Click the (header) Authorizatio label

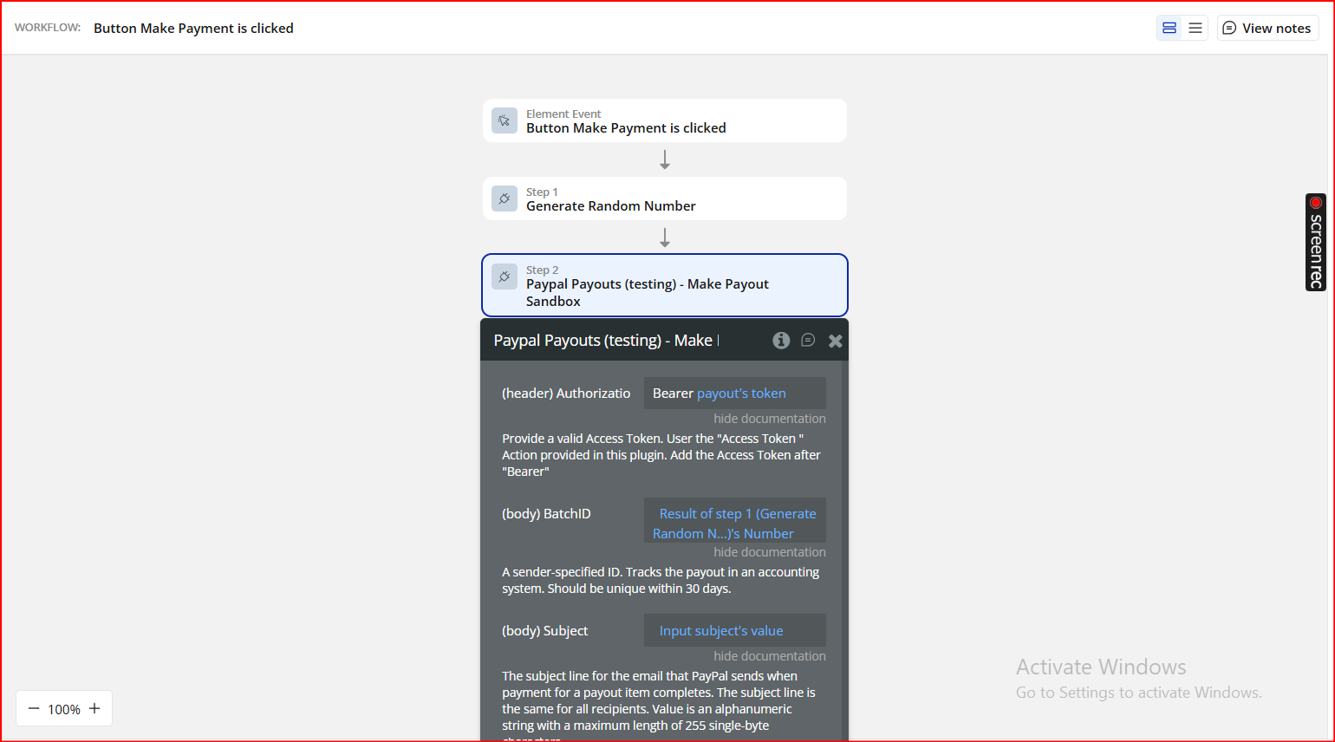[566, 394]
